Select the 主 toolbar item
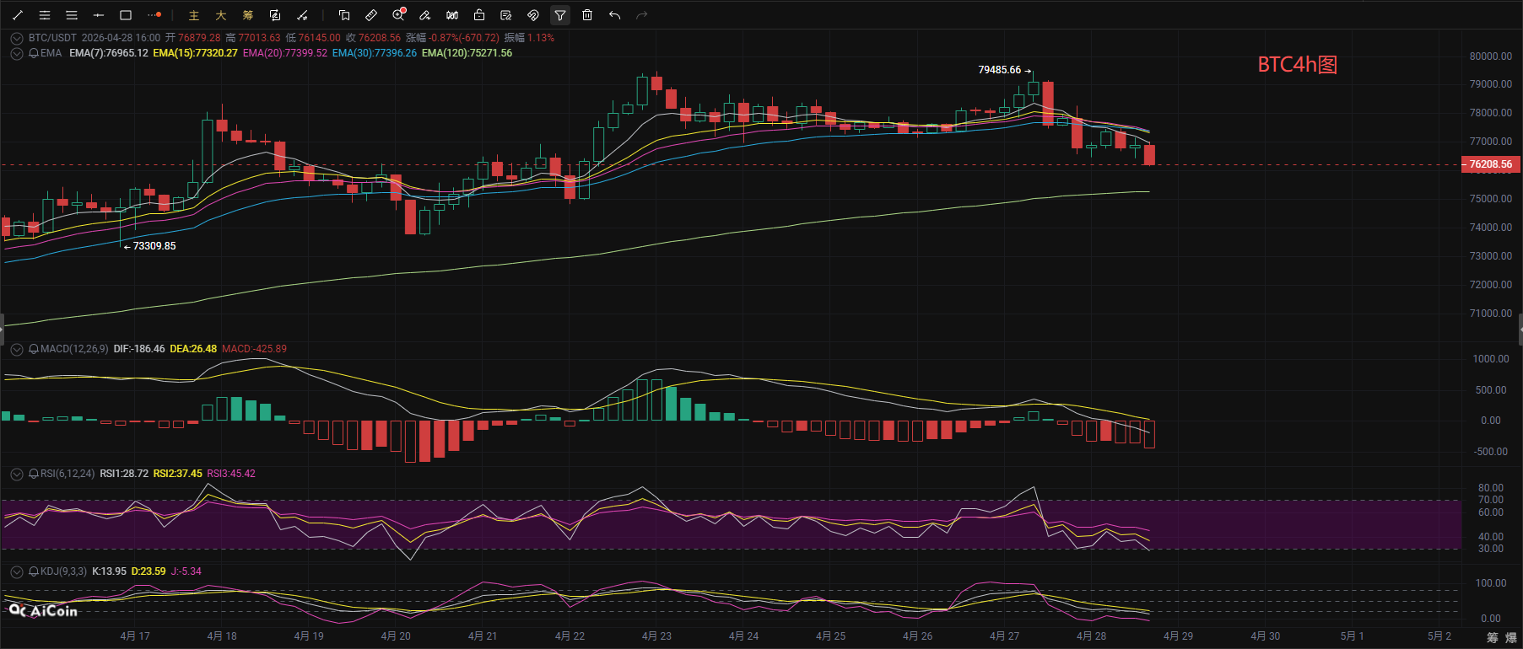 (x=194, y=15)
